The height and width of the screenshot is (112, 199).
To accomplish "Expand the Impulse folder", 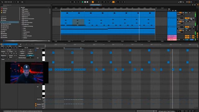I will click(x=21, y=21).
